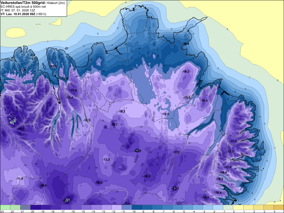Image resolution: width=284 pixels, height=213 pixels.
Task: Select the -21.2 temperature value
Action: click(x=66, y=200)
